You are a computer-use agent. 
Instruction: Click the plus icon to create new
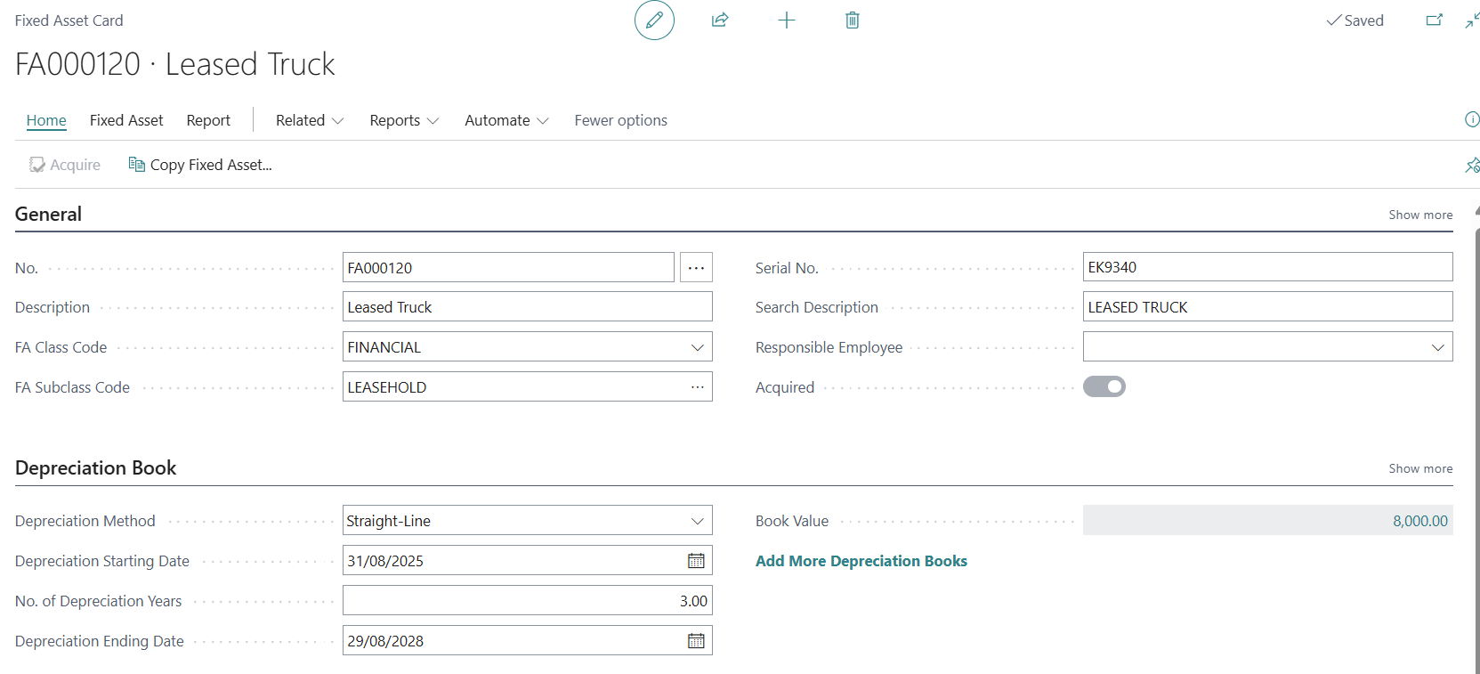(x=786, y=20)
